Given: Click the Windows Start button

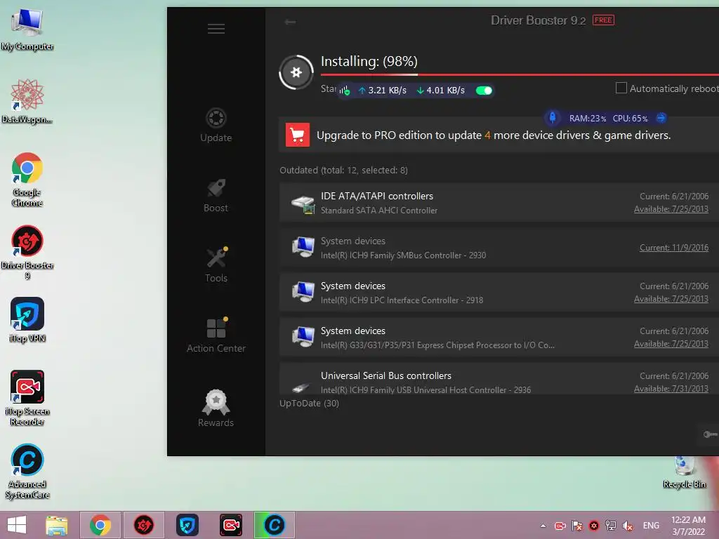Looking at the screenshot, I should (x=17, y=525).
